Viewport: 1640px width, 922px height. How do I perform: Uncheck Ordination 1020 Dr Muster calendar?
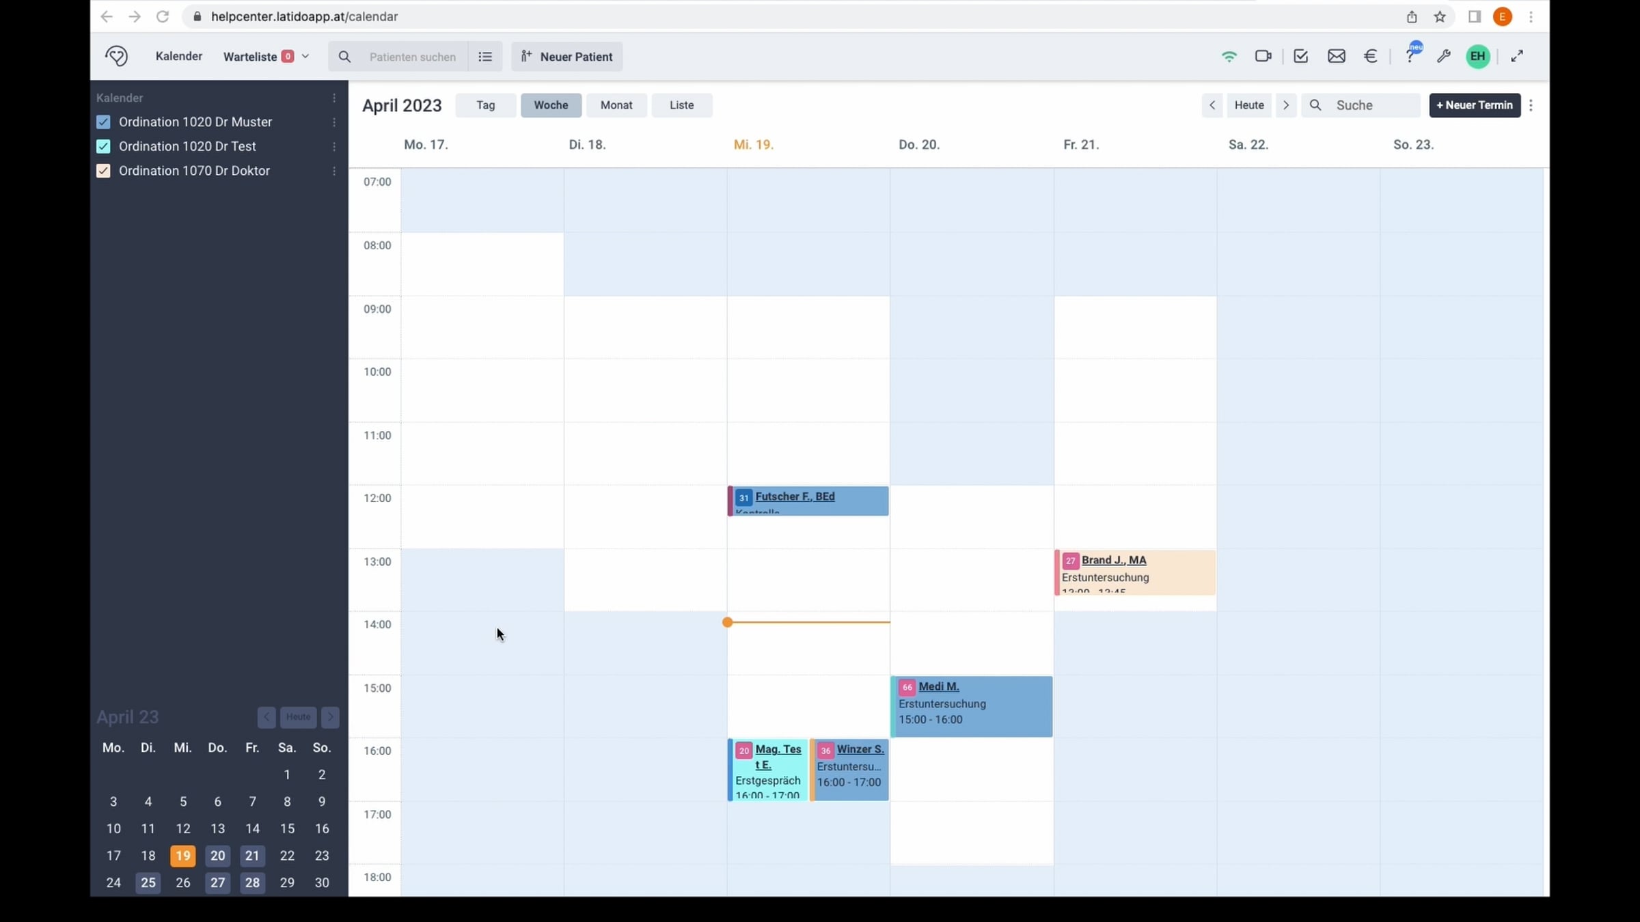tap(103, 122)
